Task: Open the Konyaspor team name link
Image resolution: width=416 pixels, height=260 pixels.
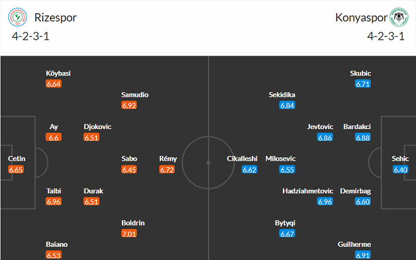Action: (360, 17)
